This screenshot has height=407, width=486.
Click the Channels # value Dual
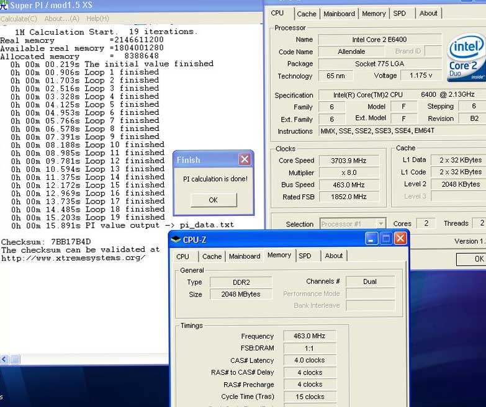tap(370, 282)
